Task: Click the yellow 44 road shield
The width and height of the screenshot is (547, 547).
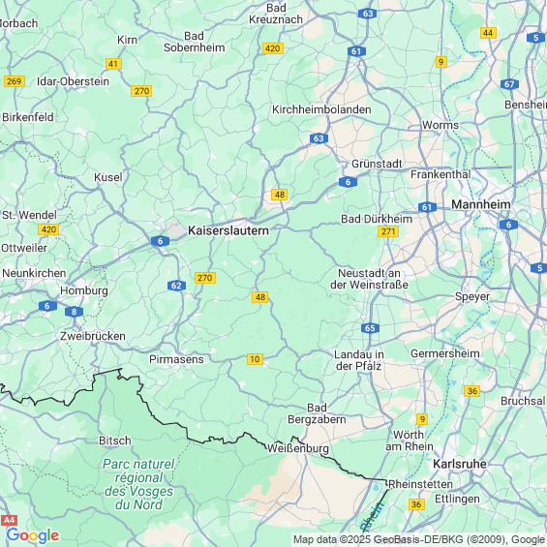Action: (x=488, y=33)
